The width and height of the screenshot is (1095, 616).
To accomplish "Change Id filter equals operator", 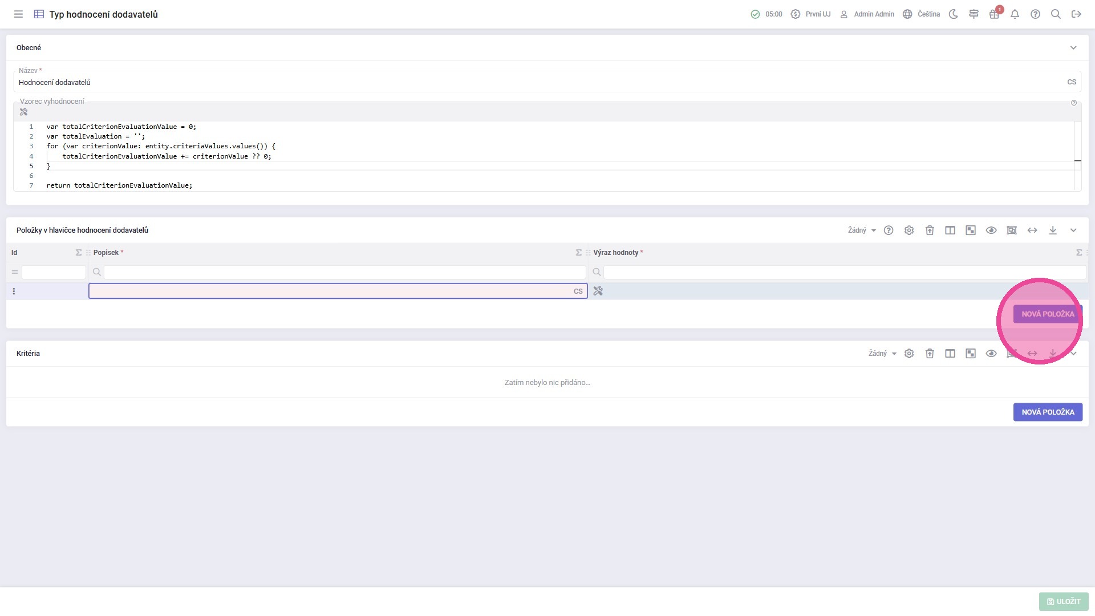I will [15, 272].
